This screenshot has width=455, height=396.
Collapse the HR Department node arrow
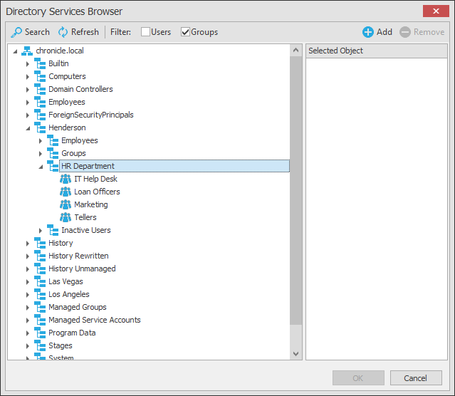click(41, 167)
